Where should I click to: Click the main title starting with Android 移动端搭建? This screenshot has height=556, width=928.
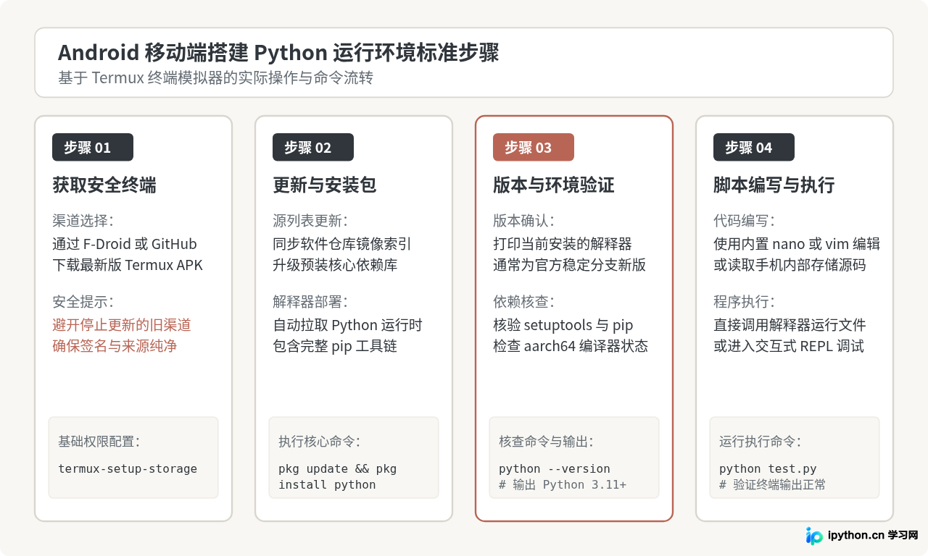(x=278, y=53)
